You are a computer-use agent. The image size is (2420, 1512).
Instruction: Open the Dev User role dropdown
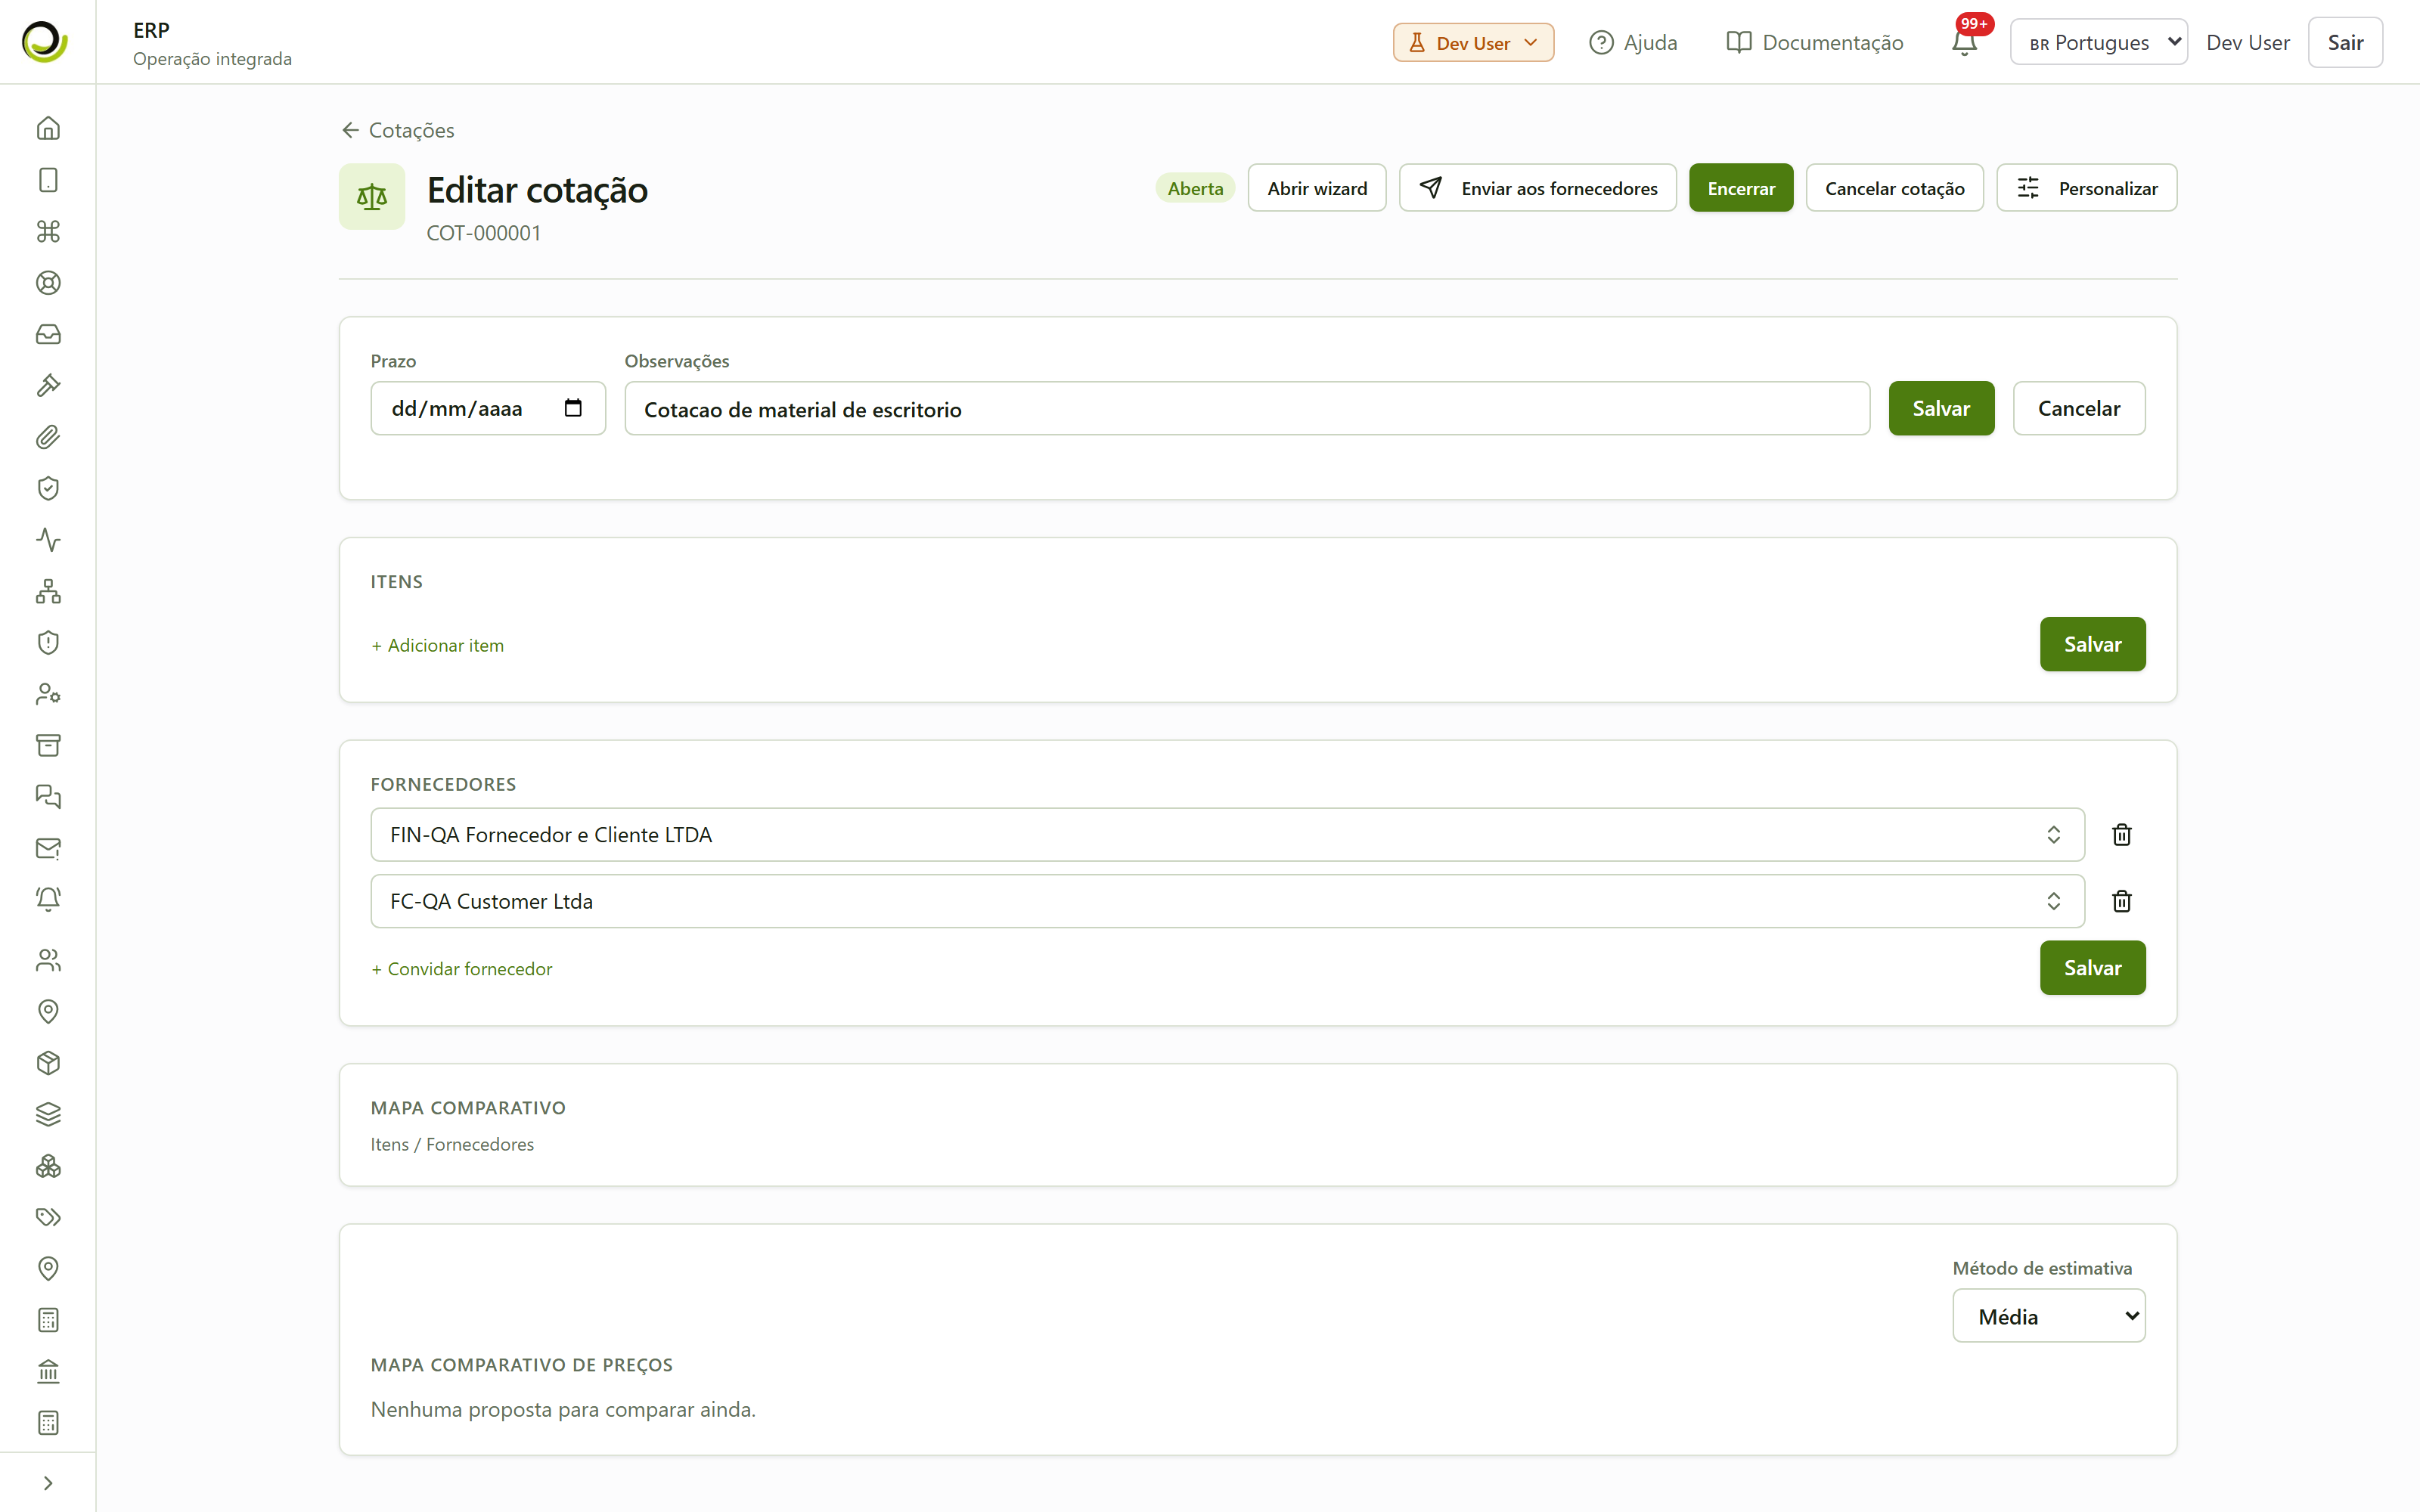tap(1473, 42)
